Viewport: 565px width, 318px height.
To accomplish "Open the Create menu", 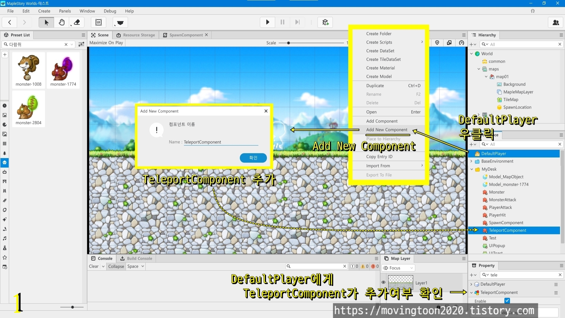I will coord(44,11).
